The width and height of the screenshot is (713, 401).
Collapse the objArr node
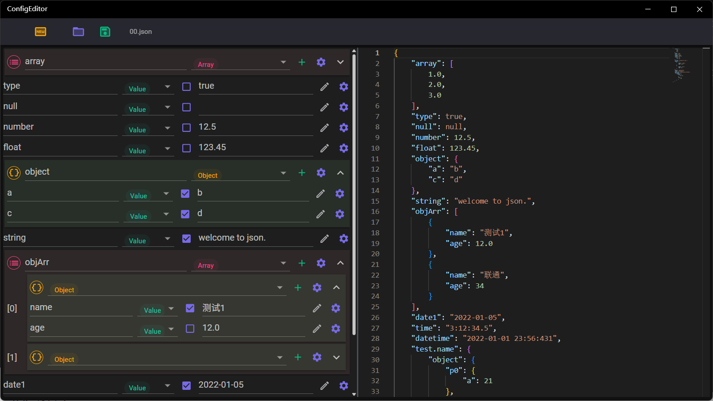pyautogui.click(x=340, y=263)
